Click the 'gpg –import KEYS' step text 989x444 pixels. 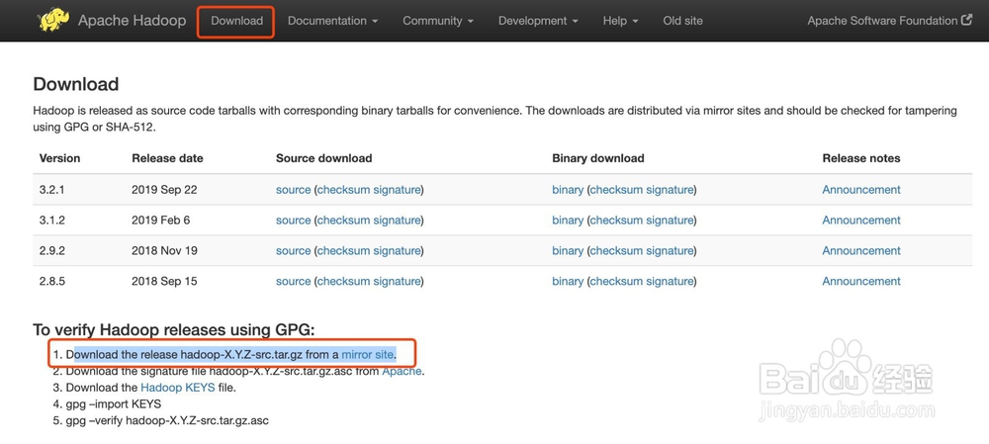coord(113,403)
